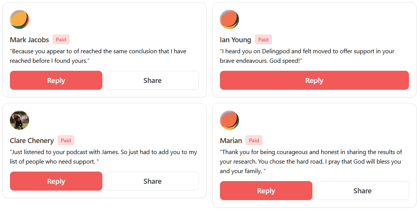Screen dimensions: 417x210
Task: Reply to Mark Jacobs' comment
Action: click(x=56, y=80)
